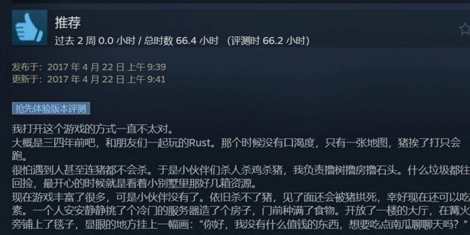470x235 pixels.
Task: Click the "更新于" updated date line
Action: [88, 79]
